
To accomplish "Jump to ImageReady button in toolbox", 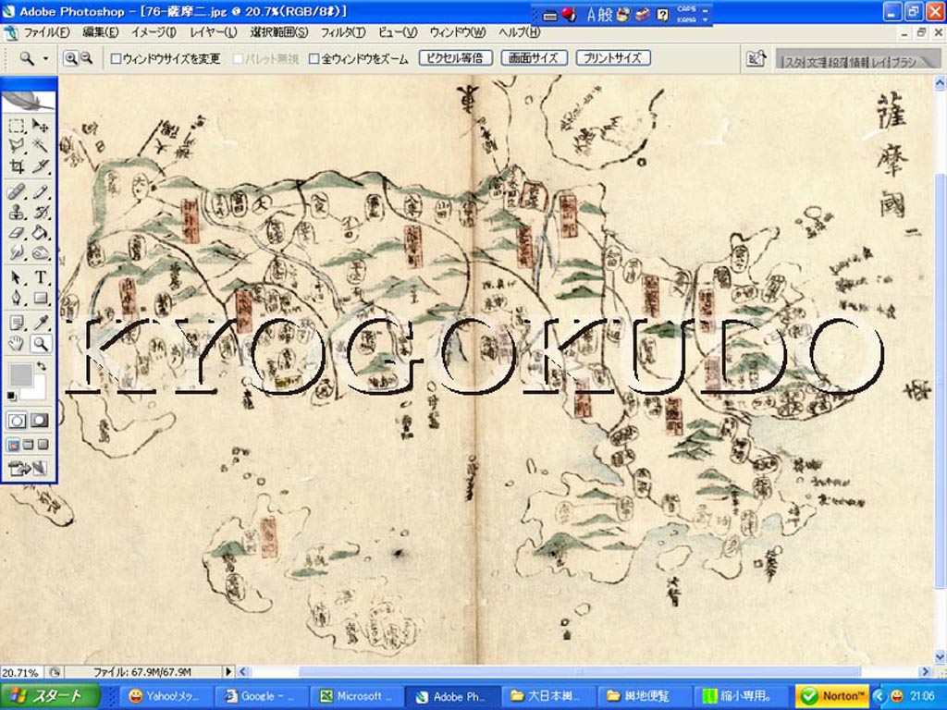I will [27, 468].
